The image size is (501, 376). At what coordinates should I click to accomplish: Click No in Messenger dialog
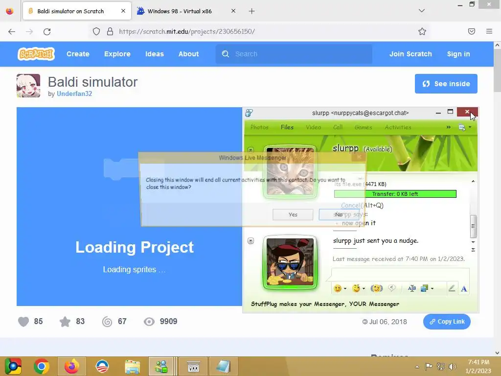point(339,214)
